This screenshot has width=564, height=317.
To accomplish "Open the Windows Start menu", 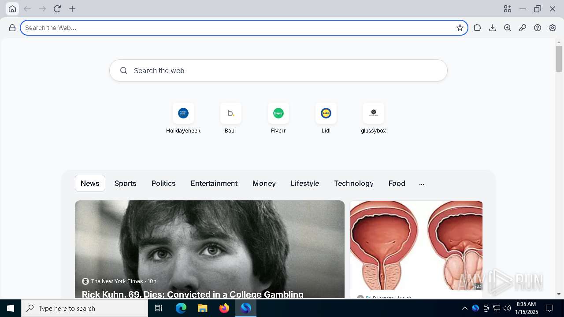I will click(x=11, y=308).
